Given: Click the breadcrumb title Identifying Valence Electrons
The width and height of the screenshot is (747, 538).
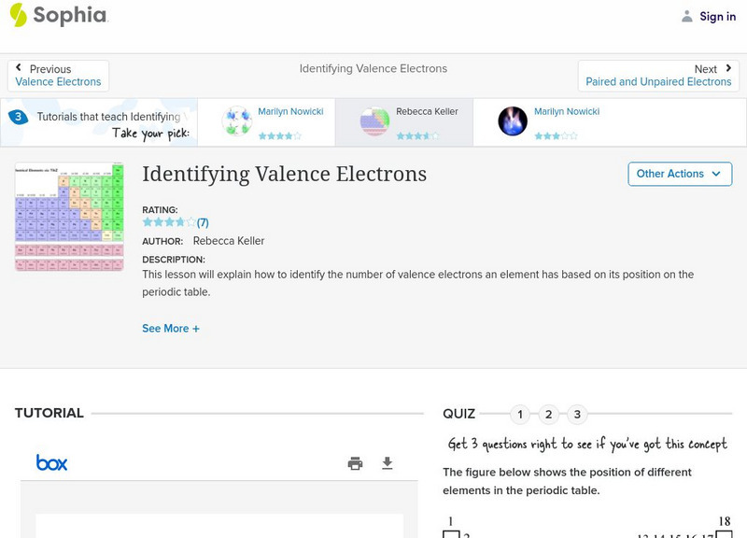Looking at the screenshot, I should pyautogui.click(x=373, y=68).
